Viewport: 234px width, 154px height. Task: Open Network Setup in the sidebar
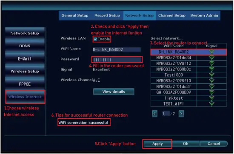(x=25, y=33)
